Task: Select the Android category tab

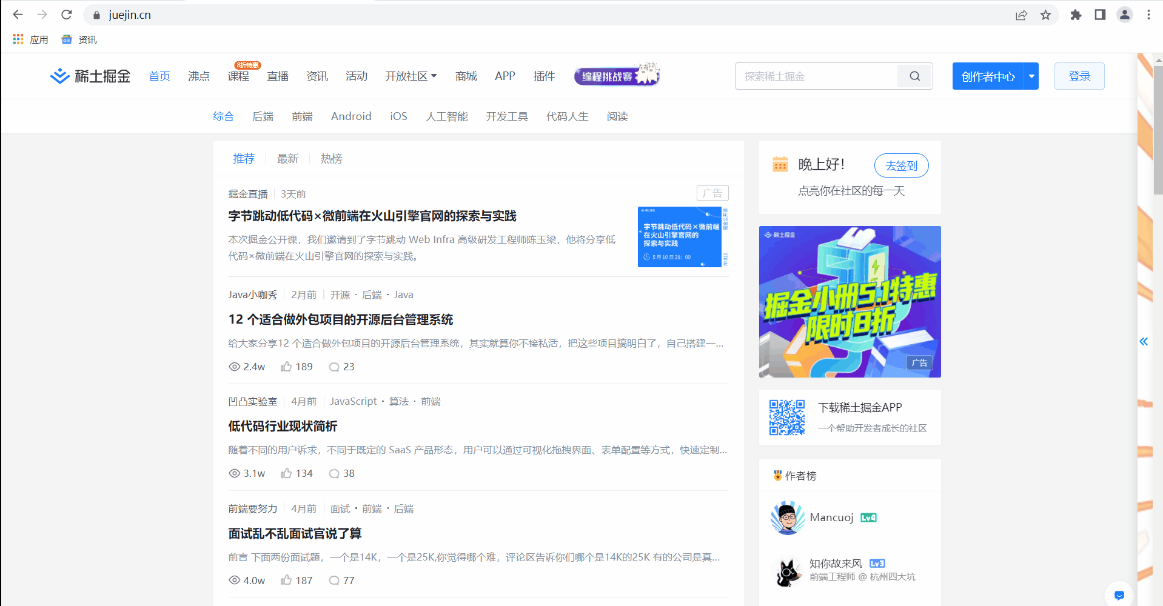Action: click(351, 116)
